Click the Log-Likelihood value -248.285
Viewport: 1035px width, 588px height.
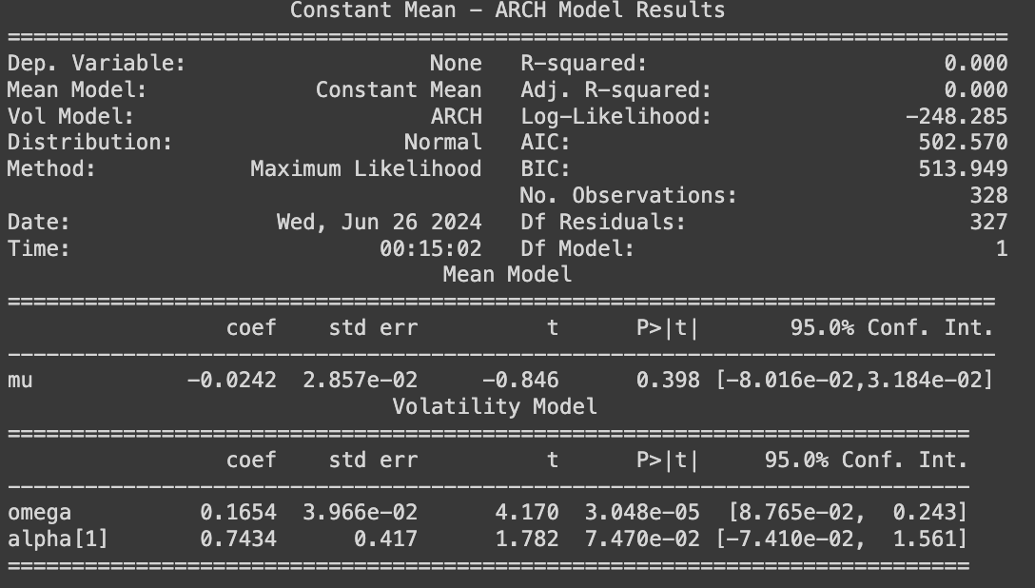956,116
